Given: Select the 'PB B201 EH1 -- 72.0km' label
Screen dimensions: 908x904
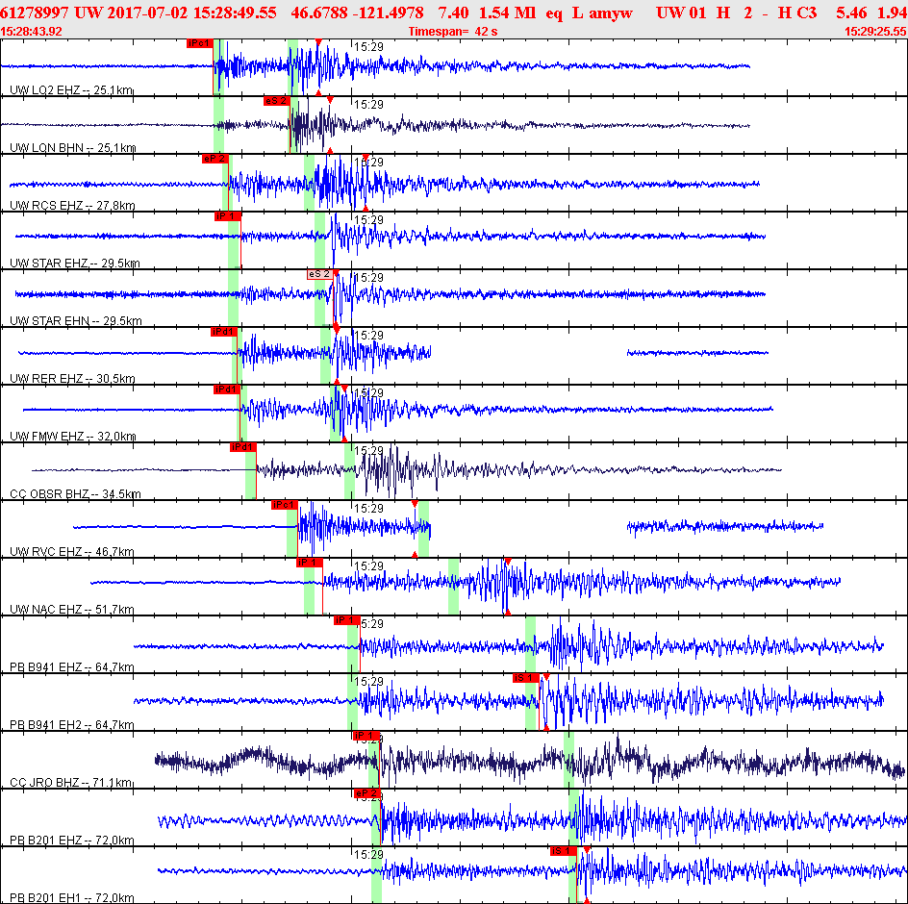Looking at the screenshot, I should pyautogui.click(x=72, y=898).
